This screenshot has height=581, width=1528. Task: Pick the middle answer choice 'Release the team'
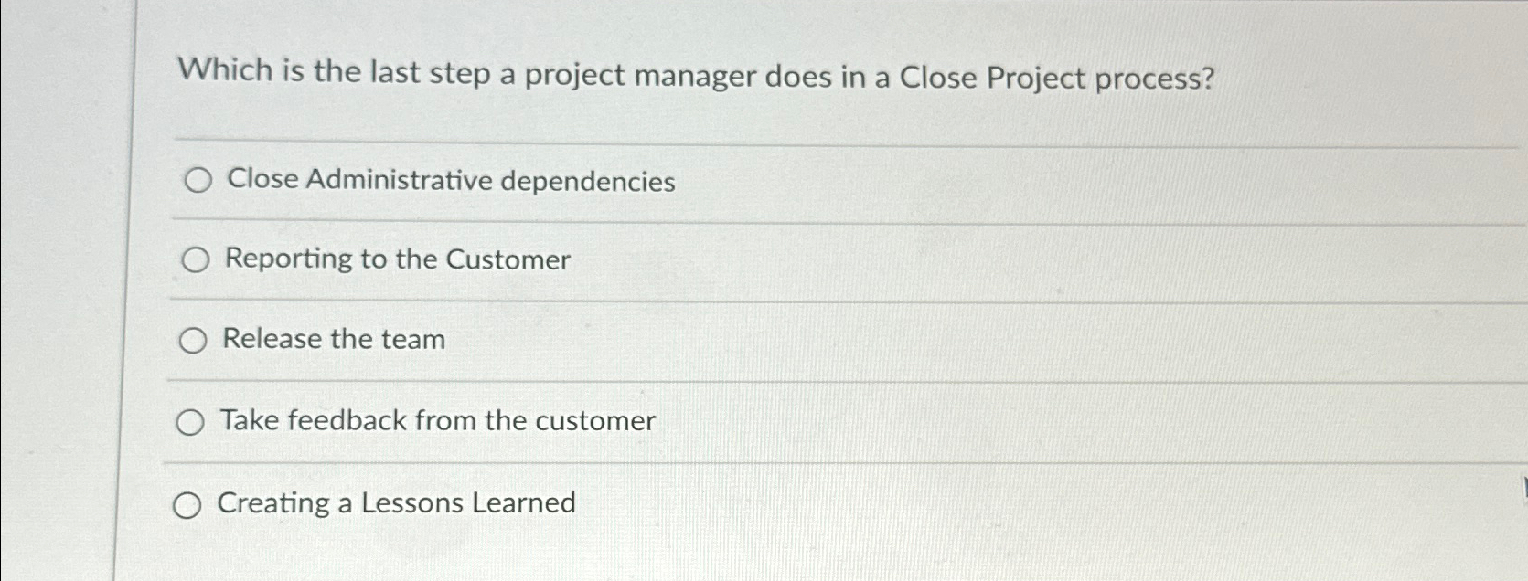coord(195,341)
